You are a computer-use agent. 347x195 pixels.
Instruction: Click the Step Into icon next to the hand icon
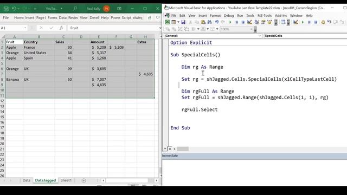coord(329,22)
